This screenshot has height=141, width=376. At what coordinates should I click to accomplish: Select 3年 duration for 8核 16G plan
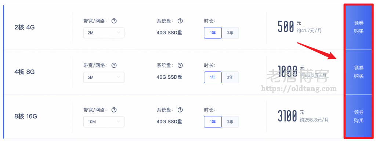coord(230,122)
